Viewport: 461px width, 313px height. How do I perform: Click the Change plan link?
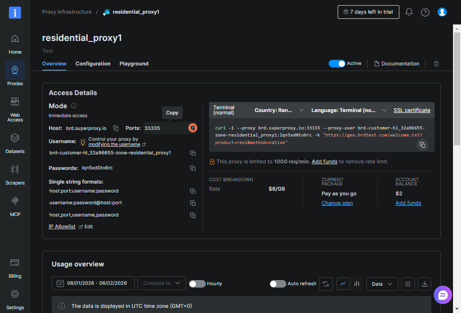click(337, 203)
